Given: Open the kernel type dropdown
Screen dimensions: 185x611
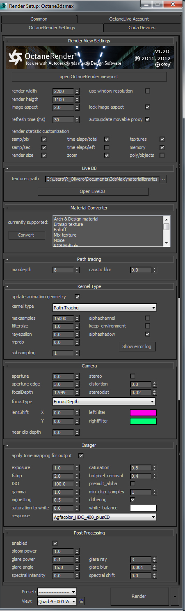Looking at the screenshot, I should click(105, 307).
